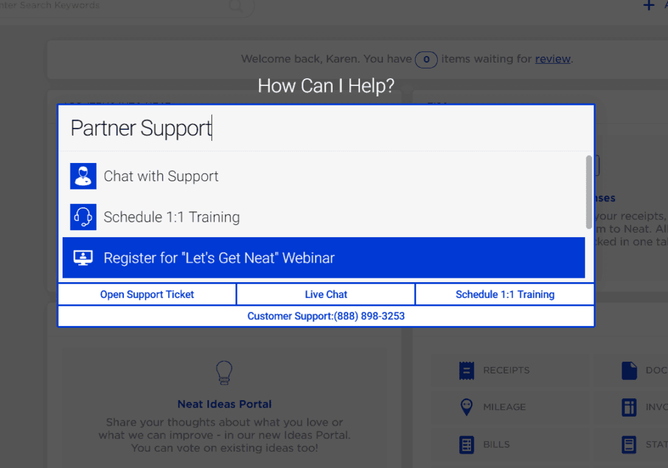Click the MILEAGE label
The width and height of the screenshot is (668, 468).
click(x=504, y=407)
